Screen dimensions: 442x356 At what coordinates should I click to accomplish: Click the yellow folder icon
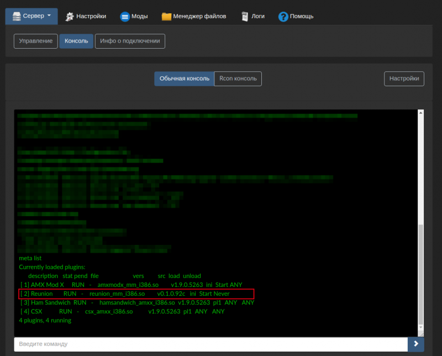(x=166, y=17)
